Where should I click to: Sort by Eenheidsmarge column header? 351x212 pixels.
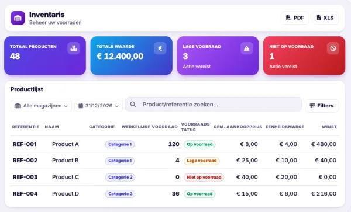285,127
